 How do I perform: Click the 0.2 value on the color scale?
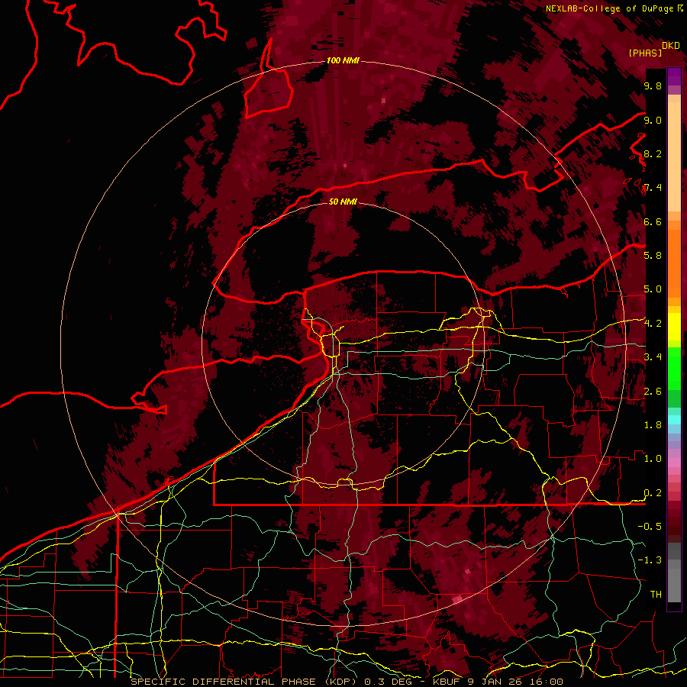(653, 493)
